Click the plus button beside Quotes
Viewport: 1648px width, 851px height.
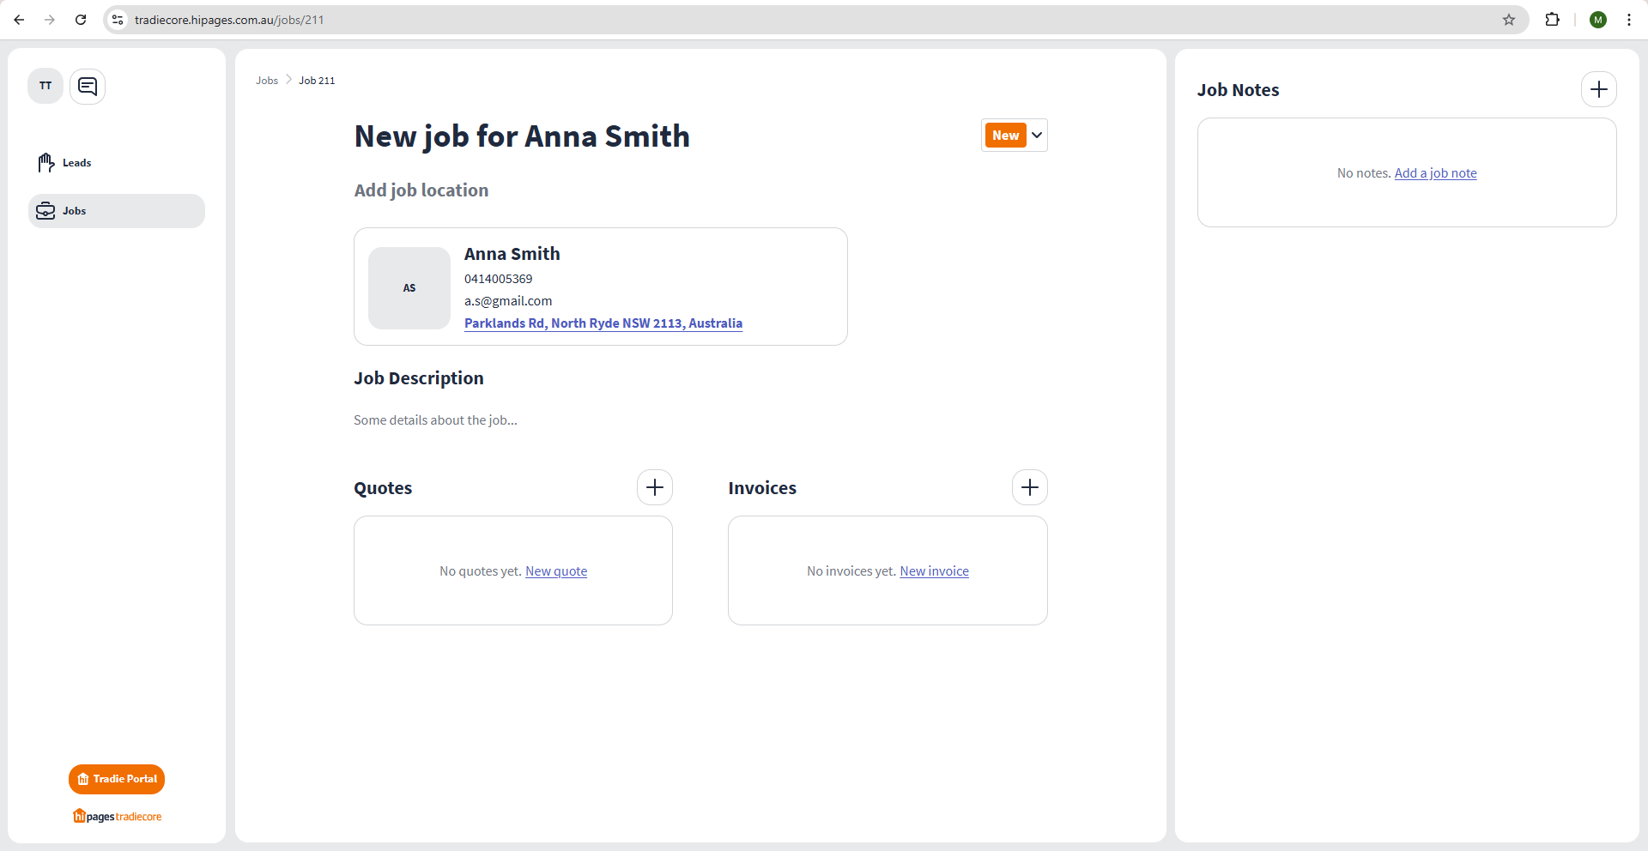pos(654,487)
